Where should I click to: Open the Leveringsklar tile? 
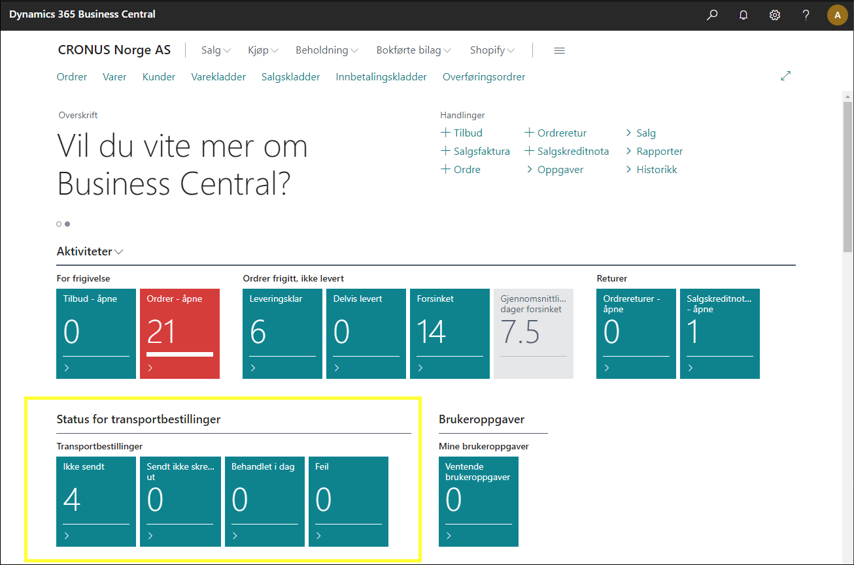[282, 334]
